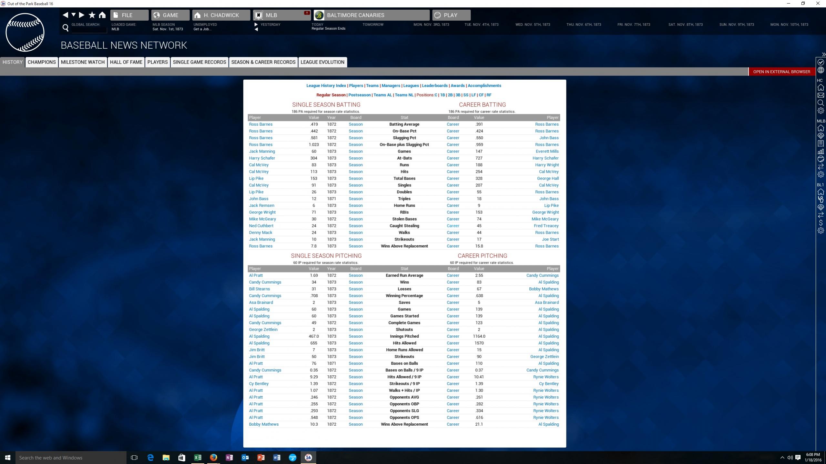The image size is (826, 464).
Task: Click the Postseason records link
Action: (x=359, y=95)
